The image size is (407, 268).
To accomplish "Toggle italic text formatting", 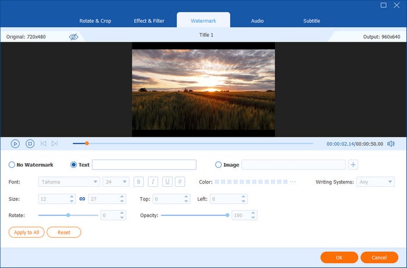I will [152, 182].
